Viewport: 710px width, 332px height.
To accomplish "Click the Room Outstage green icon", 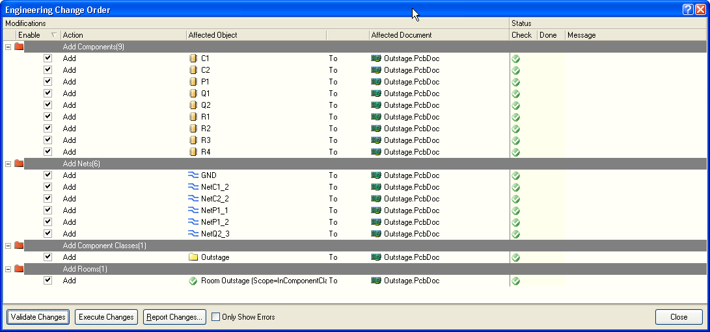I will point(193,281).
